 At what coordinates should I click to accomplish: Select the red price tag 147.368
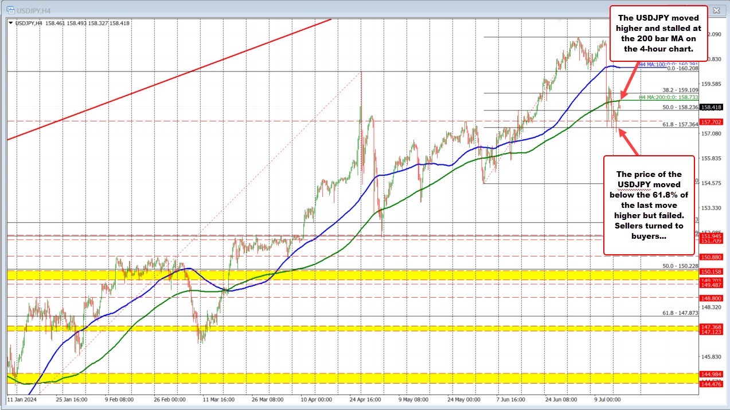pyautogui.click(x=711, y=326)
